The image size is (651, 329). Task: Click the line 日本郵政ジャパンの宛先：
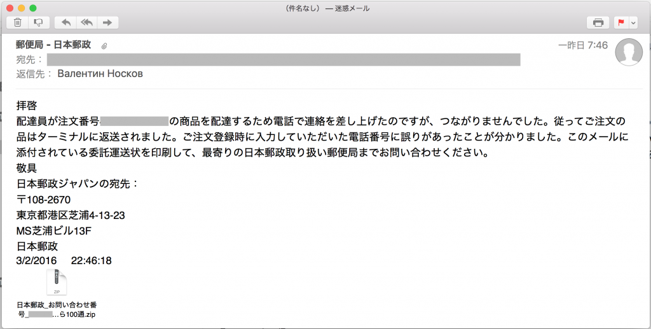[x=78, y=184]
